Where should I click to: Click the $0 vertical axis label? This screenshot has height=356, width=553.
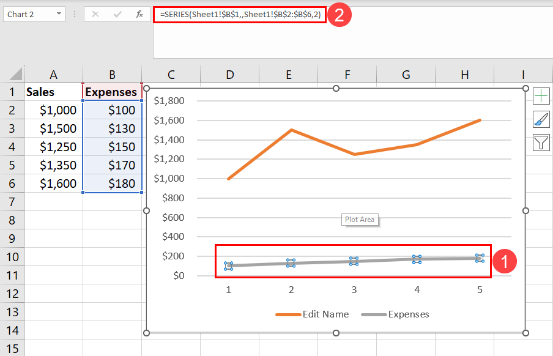179,275
